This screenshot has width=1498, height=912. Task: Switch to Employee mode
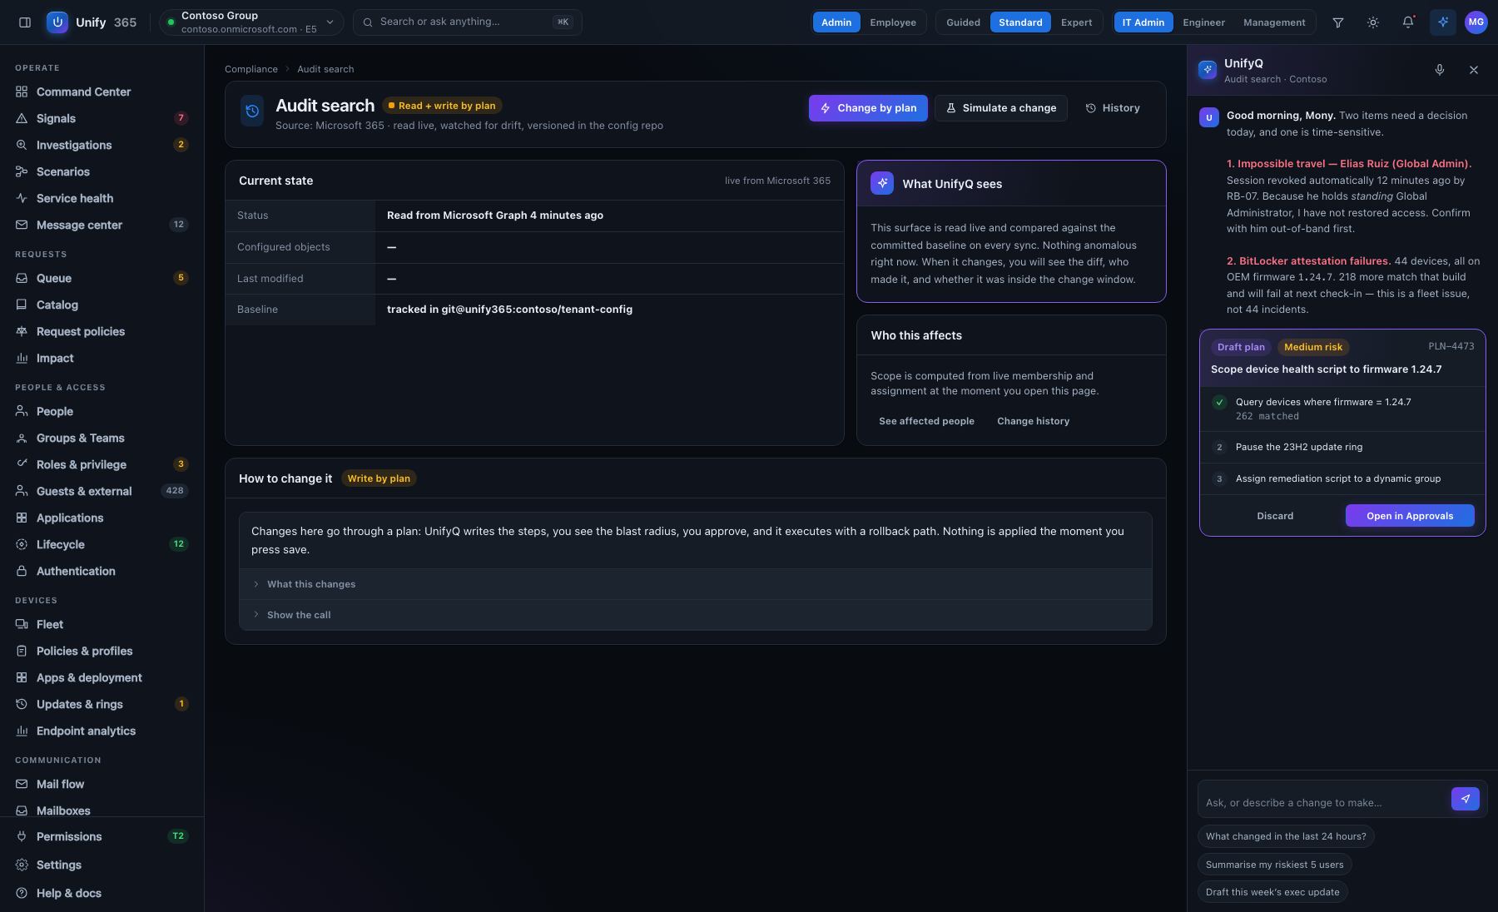point(893,22)
